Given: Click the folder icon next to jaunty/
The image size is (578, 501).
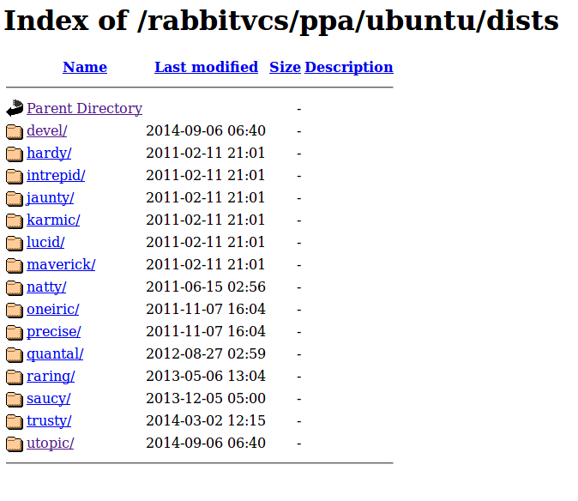Looking at the screenshot, I should tap(15, 198).
